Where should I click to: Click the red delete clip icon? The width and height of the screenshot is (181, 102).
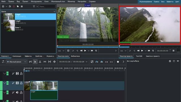click(14, 7)
